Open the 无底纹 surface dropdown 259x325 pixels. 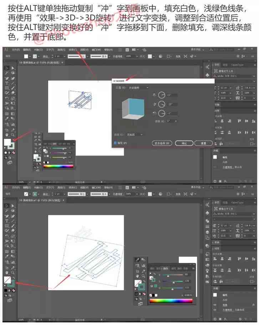(x=135, y=135)
